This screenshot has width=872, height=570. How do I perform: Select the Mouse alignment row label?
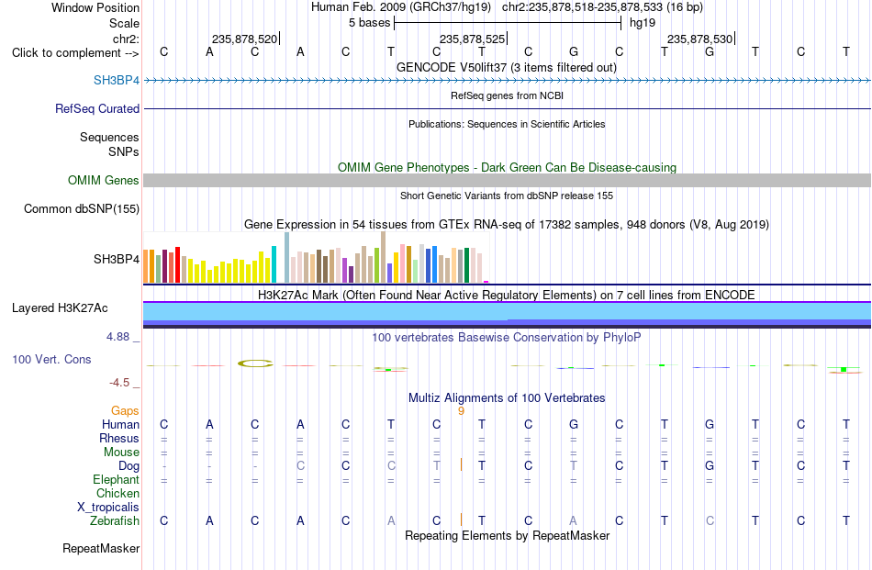(121, 453)
